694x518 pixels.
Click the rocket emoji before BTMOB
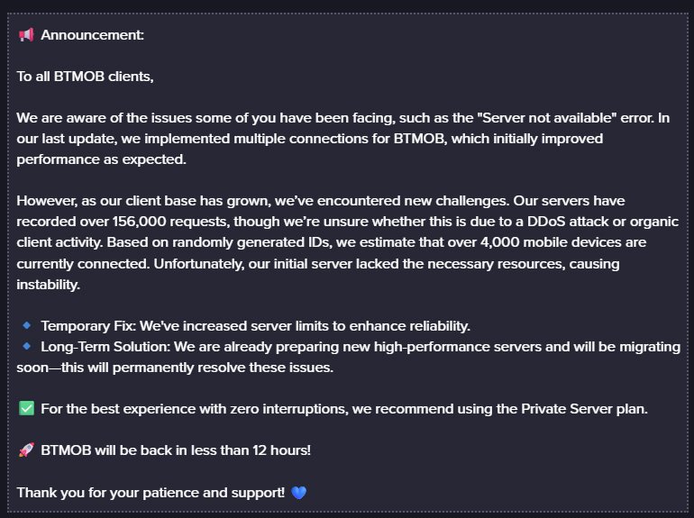[x=26, y=450]
